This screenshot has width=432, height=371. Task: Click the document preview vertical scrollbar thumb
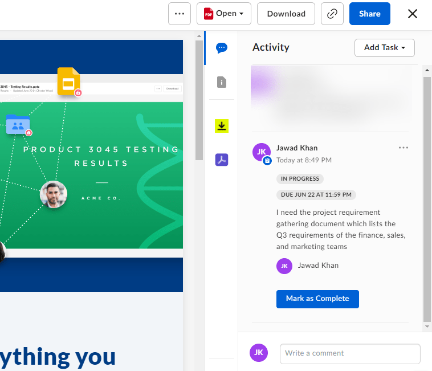(199, 100)
